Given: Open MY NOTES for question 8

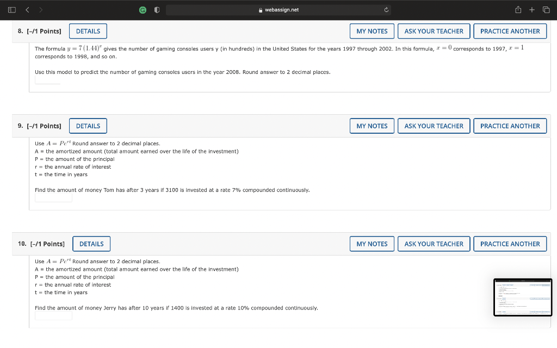Looking at the screenshot, I should pyautogui.click(x=372, y=31).
